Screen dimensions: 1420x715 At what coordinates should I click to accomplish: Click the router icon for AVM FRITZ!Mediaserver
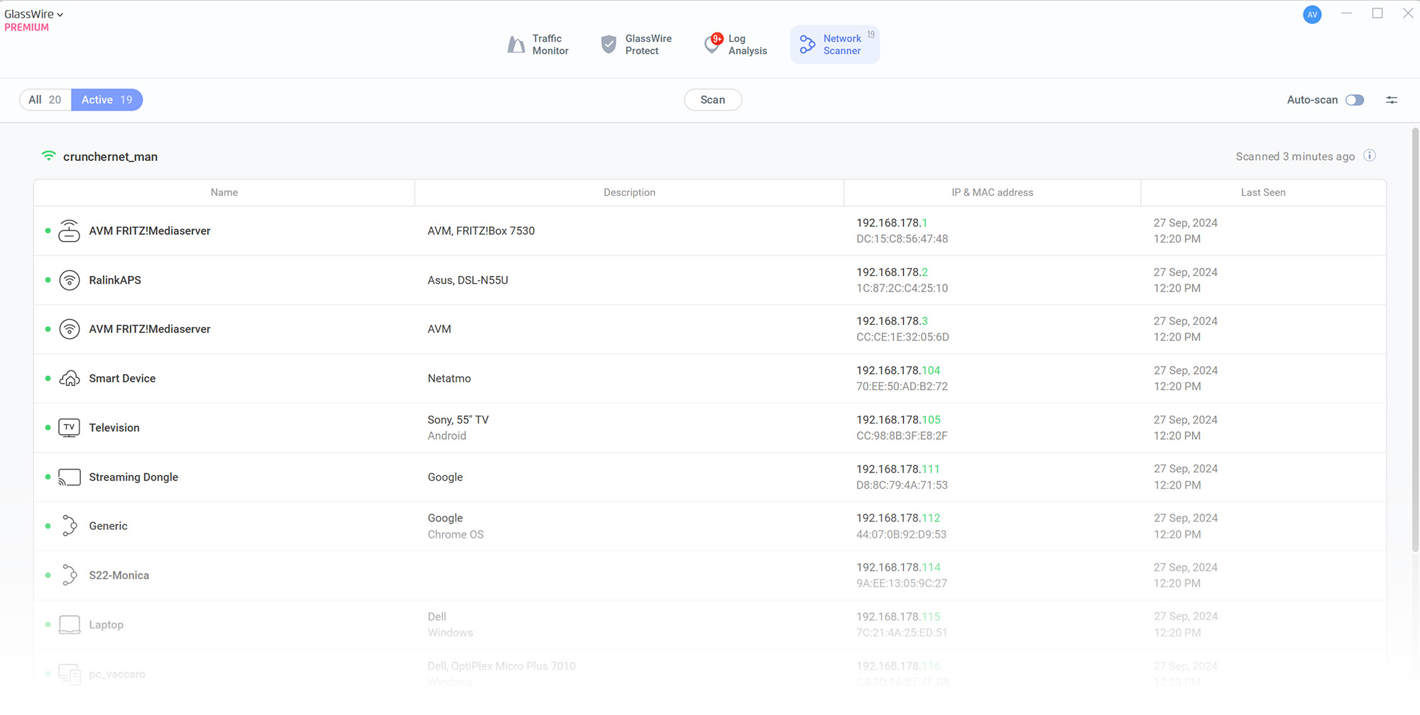[69, 231]
